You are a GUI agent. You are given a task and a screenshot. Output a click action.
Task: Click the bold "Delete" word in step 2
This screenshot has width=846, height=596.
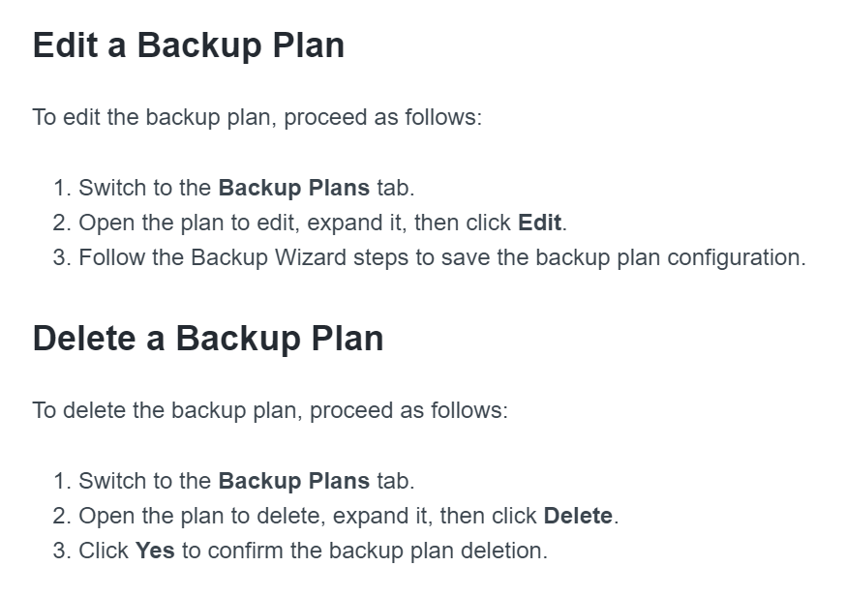pyautogui.click(x=578, y=516)
